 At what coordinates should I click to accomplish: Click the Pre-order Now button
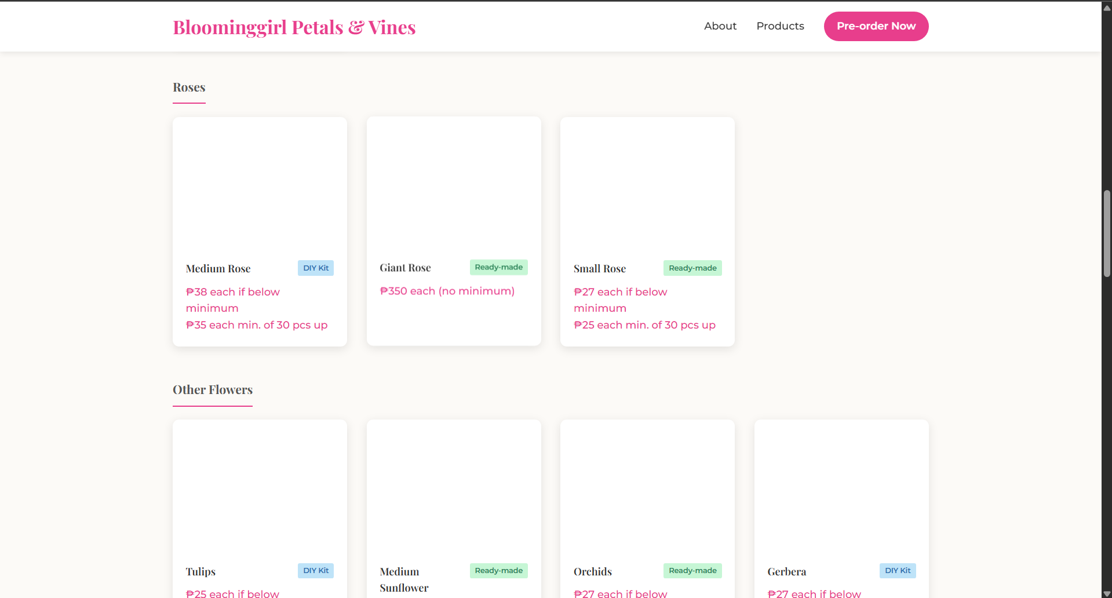(x=876, y=26)
